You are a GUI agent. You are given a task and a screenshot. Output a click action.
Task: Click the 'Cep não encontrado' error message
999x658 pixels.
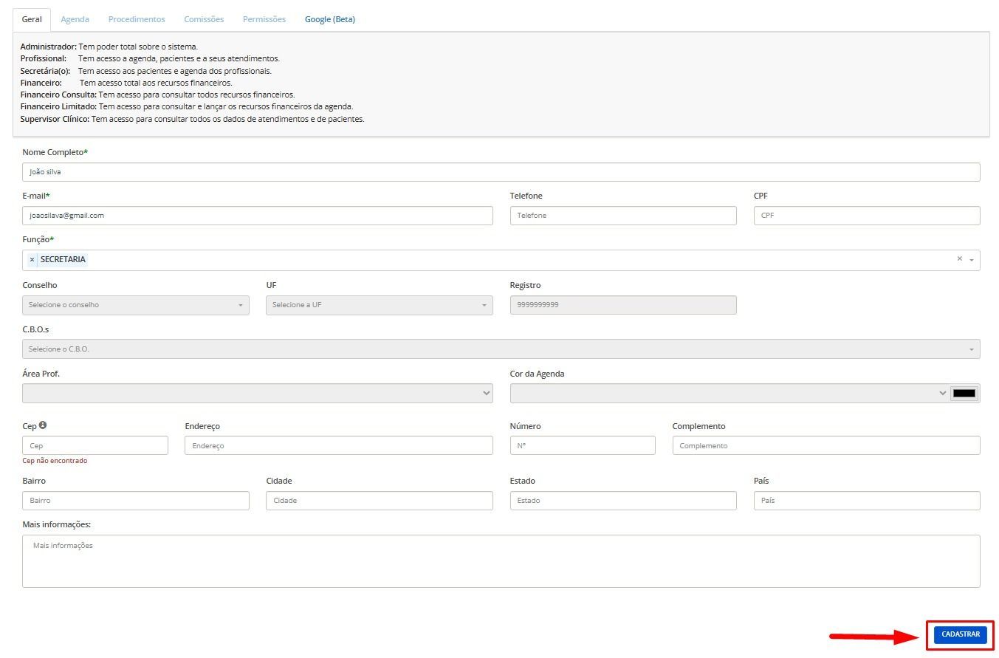click(x=55, y=461)
